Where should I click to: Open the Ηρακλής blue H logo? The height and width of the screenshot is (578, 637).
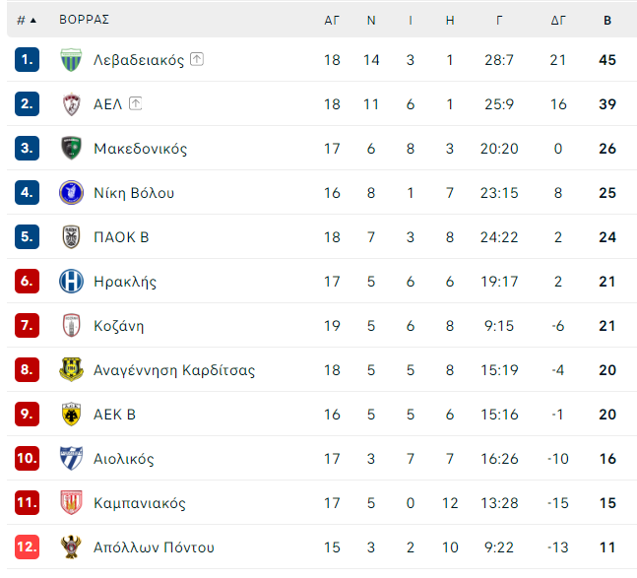(71, 281)
